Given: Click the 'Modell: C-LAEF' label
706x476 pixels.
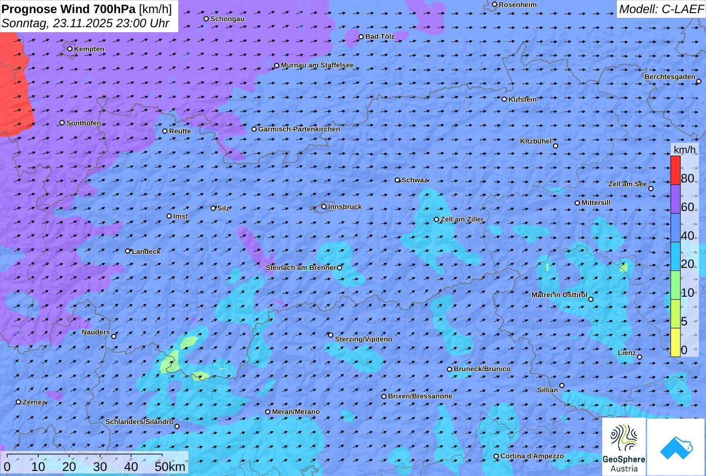Looking at the screenshot, I should [661, 9].
